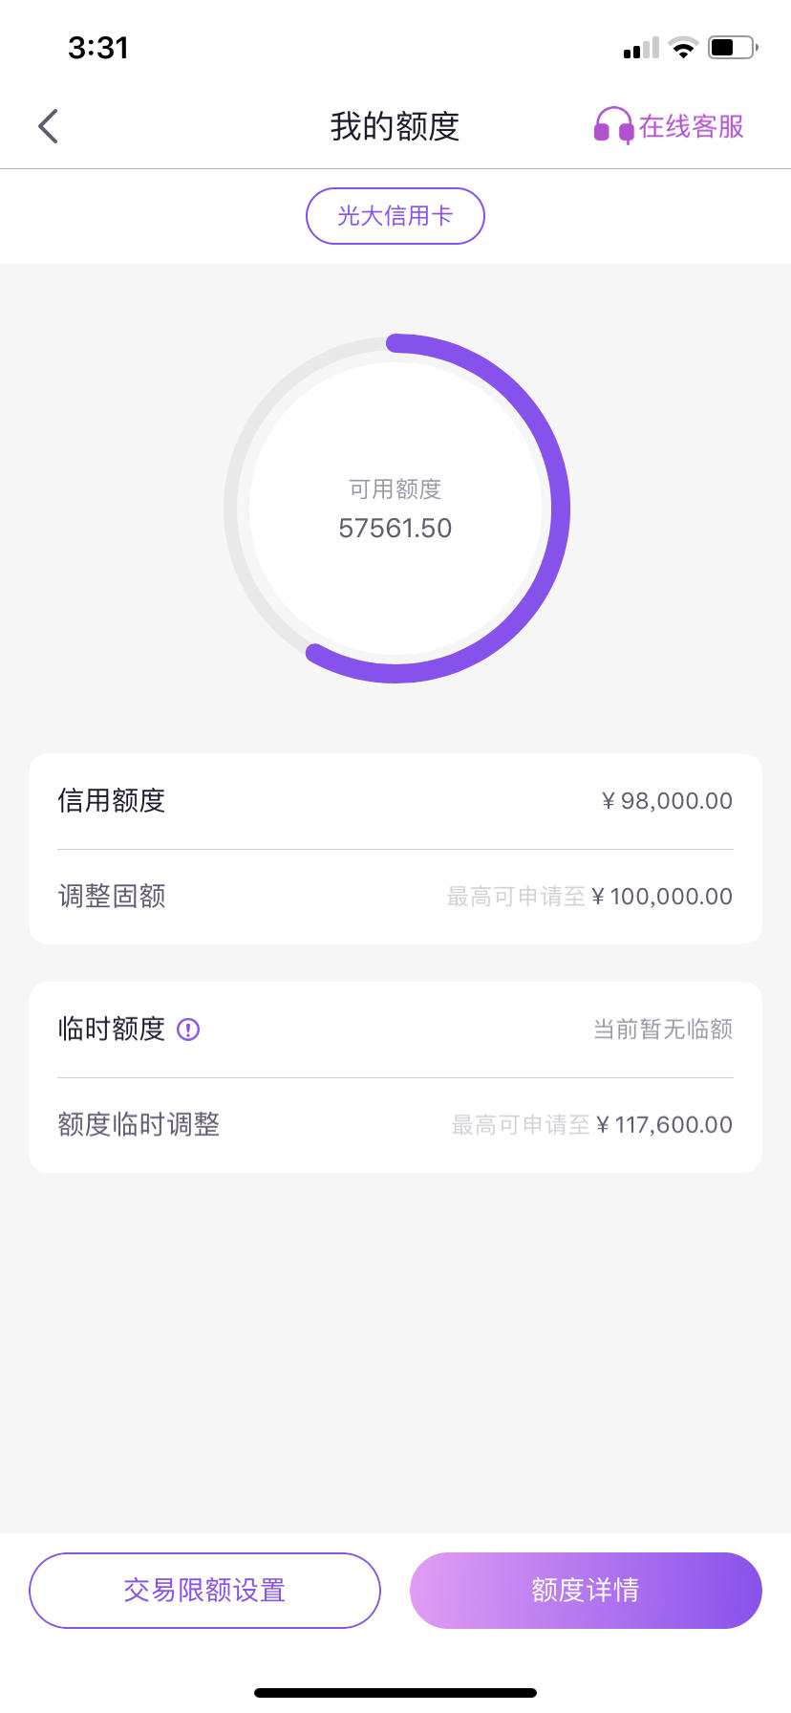This screenshot has width=791, height=1713.
Task: Open 交易限额设置 button
Action: point(204,1591)
